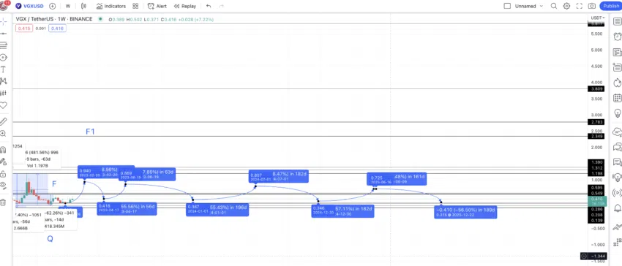Select the trend line tool

pyautogui.click(x=3, y=34)
